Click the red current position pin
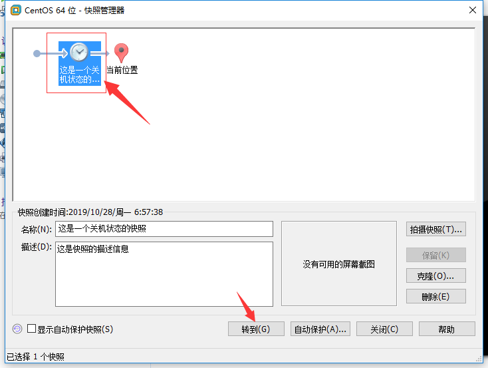Screen dimensions: 488x368 [122, 53]
